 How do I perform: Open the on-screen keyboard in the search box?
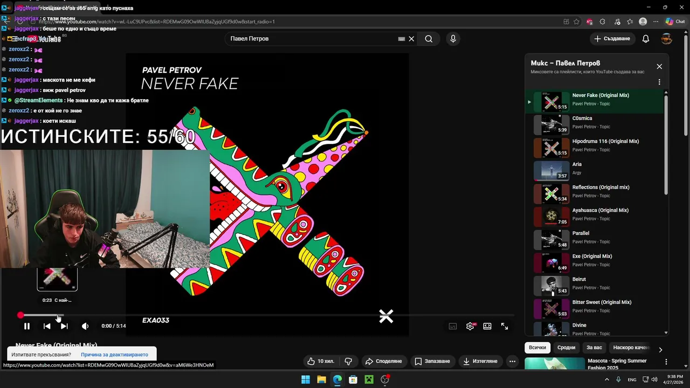[402, 39]
